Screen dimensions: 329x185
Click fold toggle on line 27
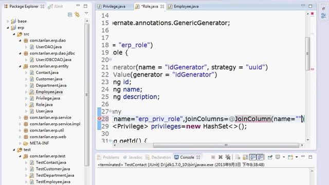click(111, 112)
